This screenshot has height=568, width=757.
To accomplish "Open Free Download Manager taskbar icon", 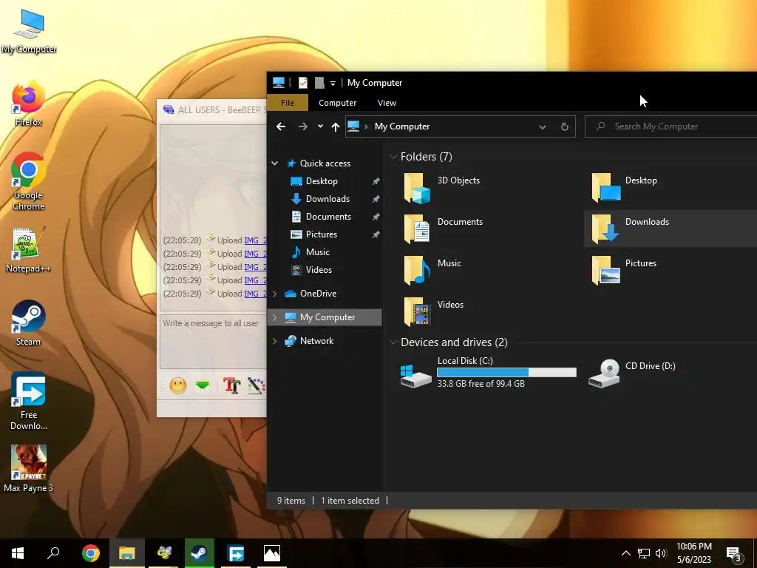I will point(236,553).
